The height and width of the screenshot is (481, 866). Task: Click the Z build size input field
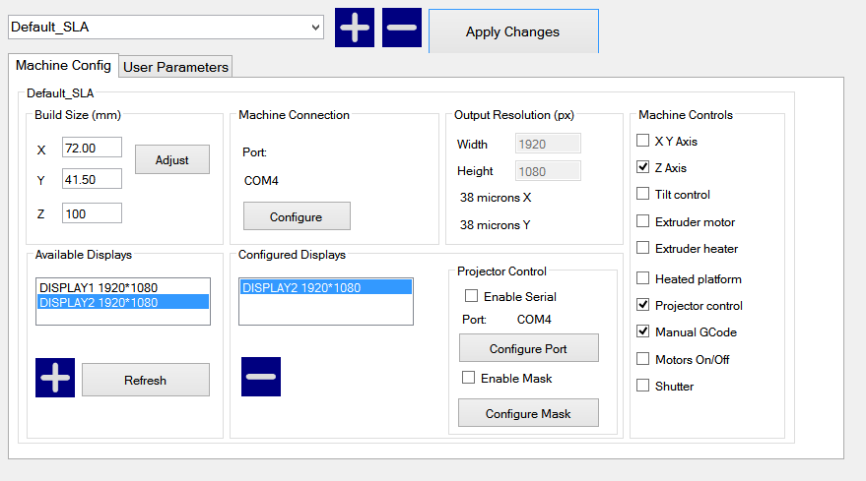coord(91,213)
